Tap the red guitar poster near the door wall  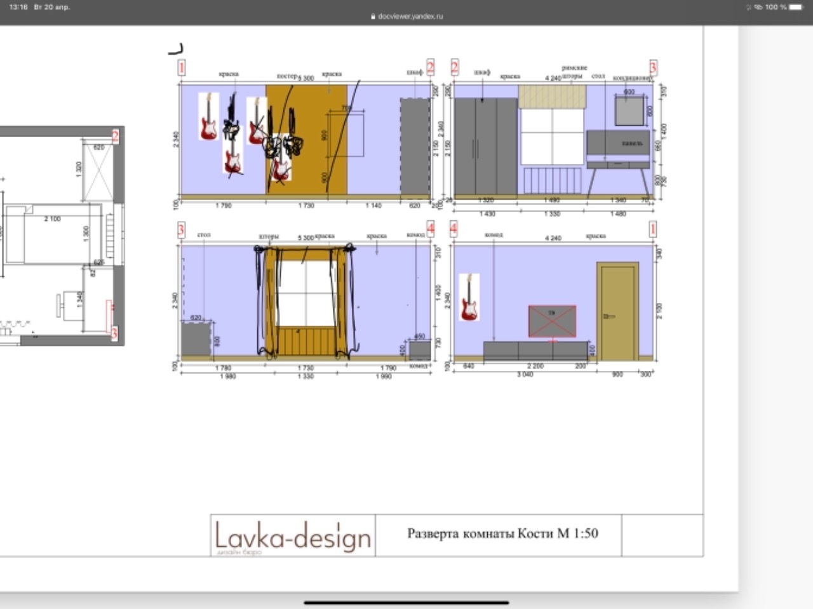(469, 297)
